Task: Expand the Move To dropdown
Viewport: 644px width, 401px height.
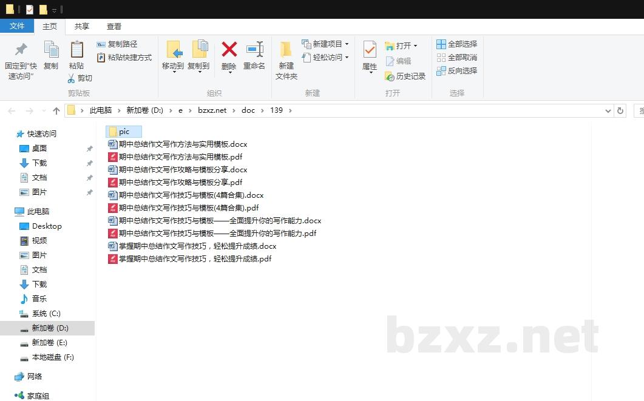Action: click(173, 72)
